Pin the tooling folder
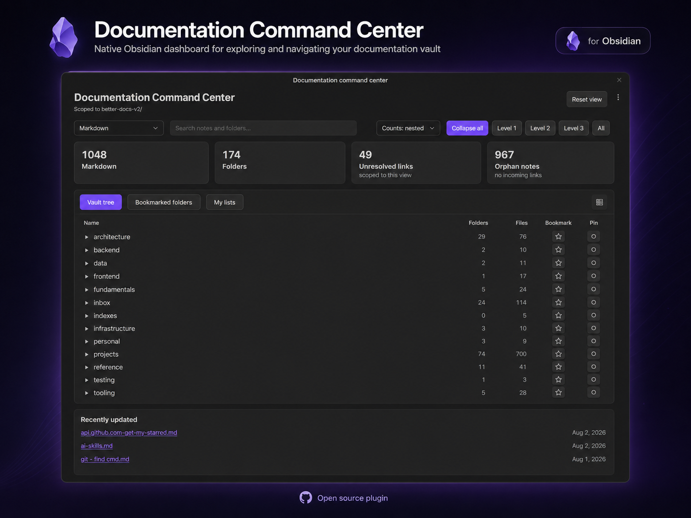The image size is (691, 518). (x=594, y=393)
